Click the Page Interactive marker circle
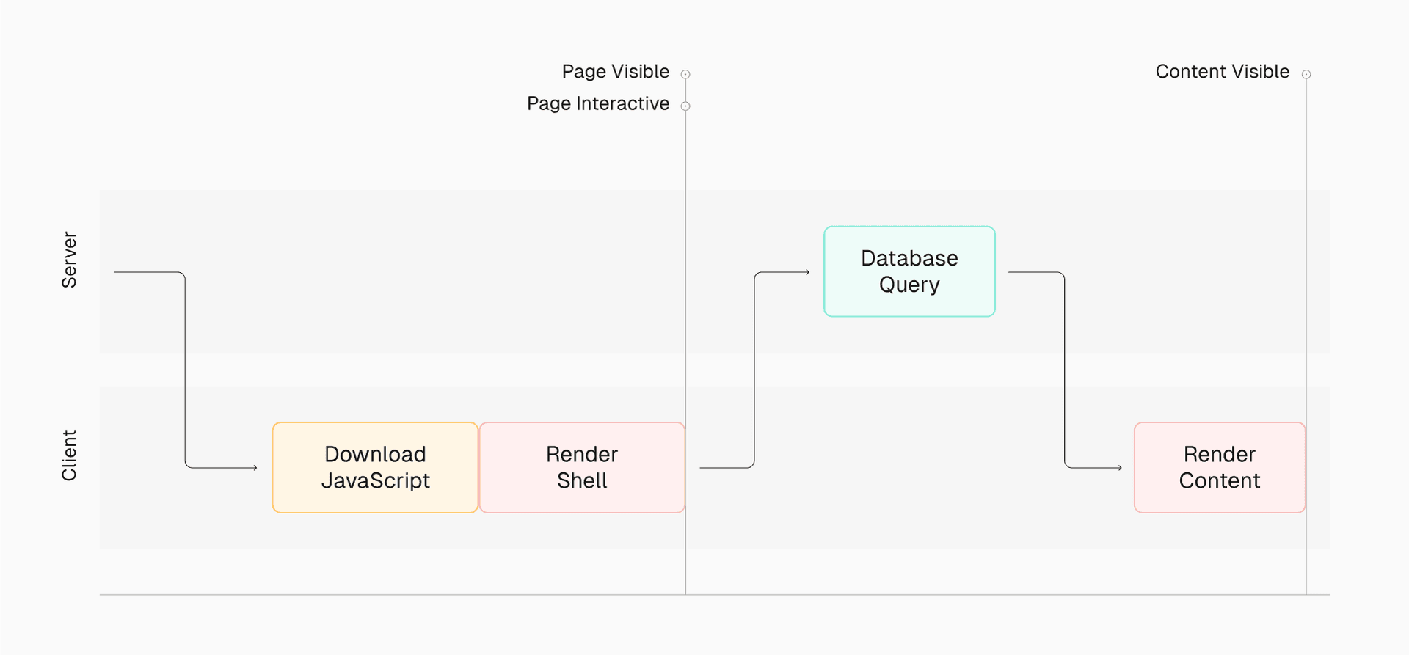The height and width of the screenshot is (655, 1409). 685,106
